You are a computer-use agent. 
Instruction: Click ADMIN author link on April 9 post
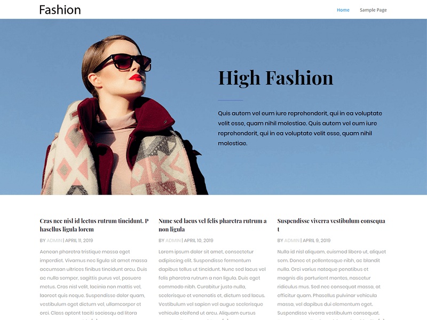coord(291,240)
